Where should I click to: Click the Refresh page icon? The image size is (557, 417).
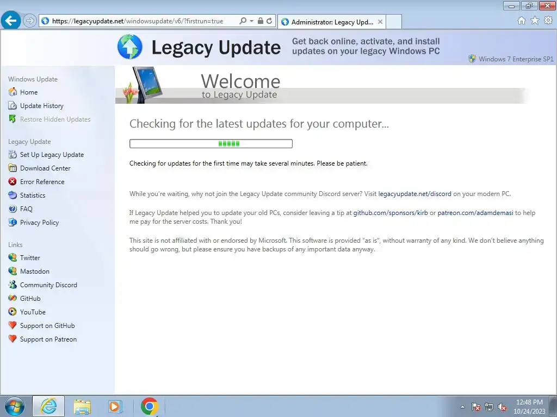[269, 21]
